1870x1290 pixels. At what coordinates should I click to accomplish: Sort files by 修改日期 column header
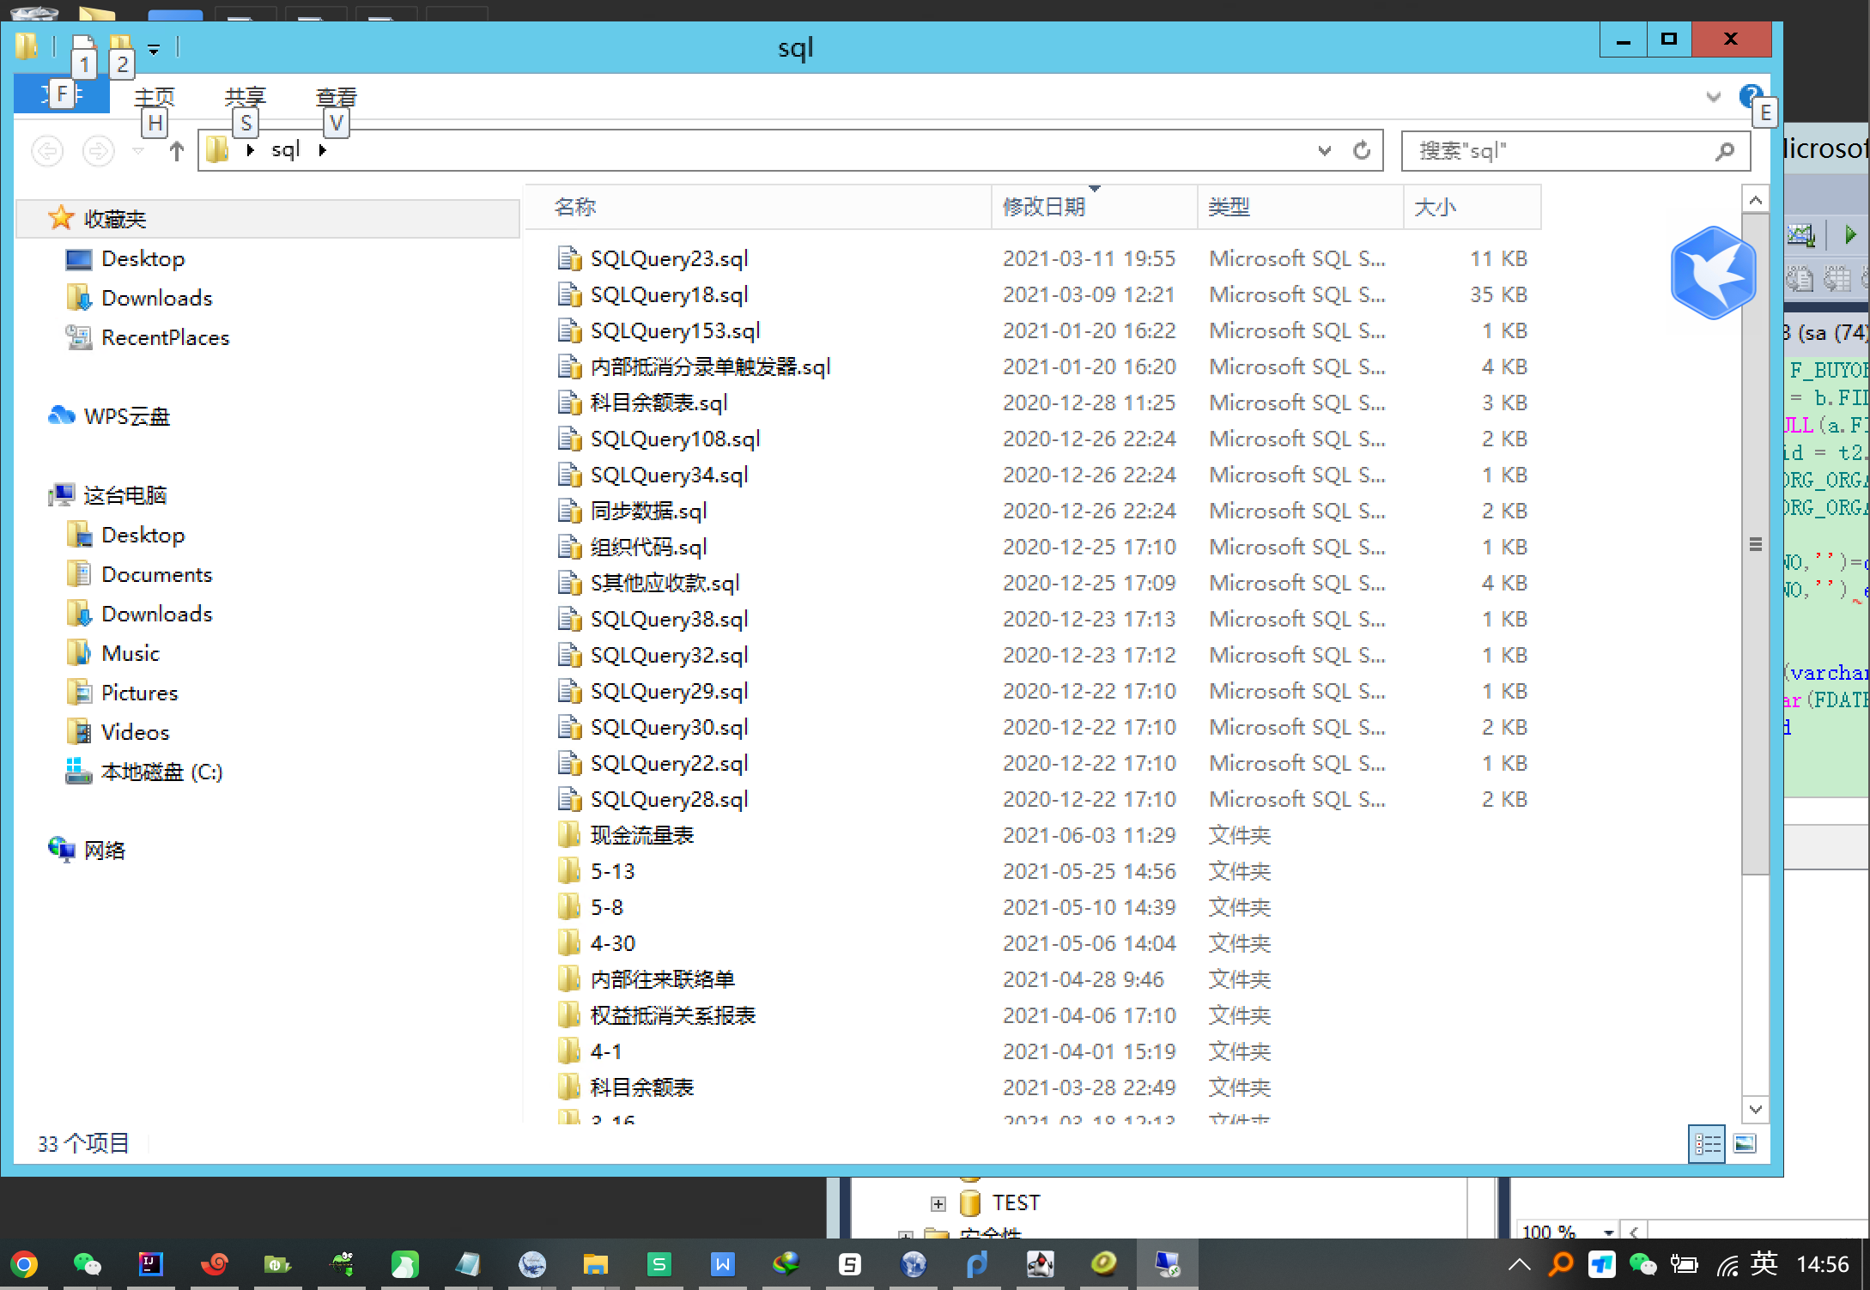1044,207
